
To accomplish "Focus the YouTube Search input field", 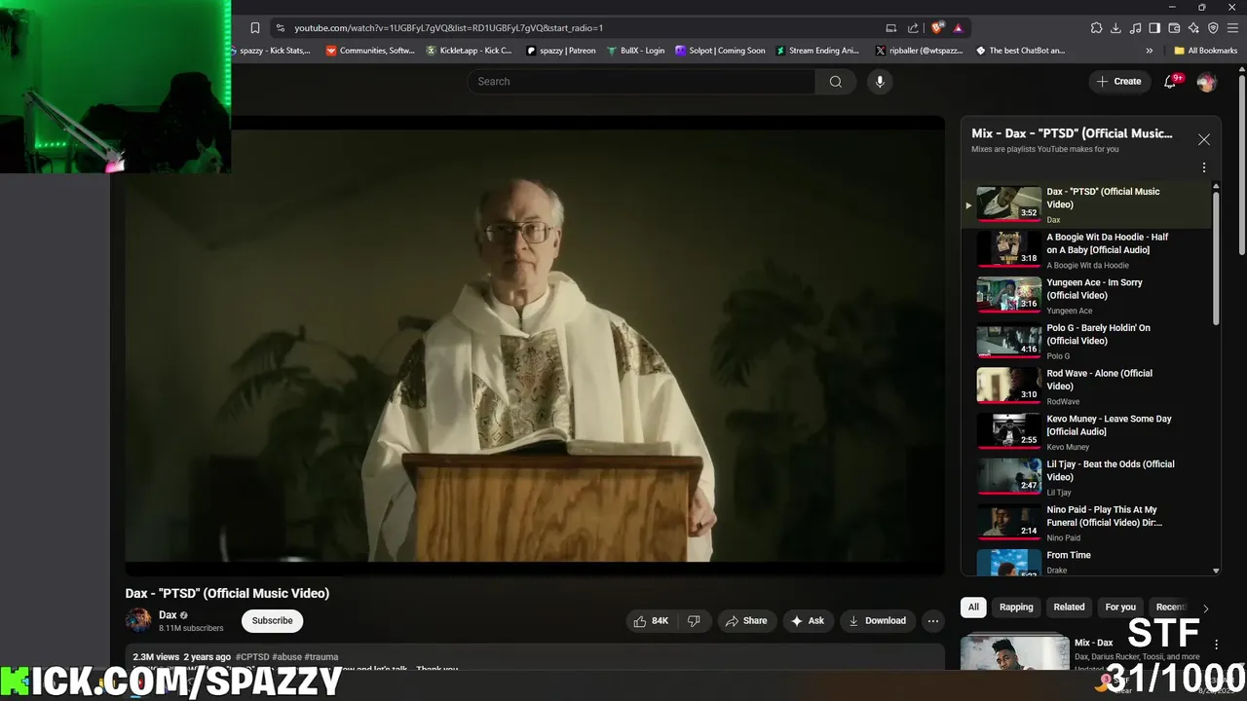I will (x=641, y=82).
